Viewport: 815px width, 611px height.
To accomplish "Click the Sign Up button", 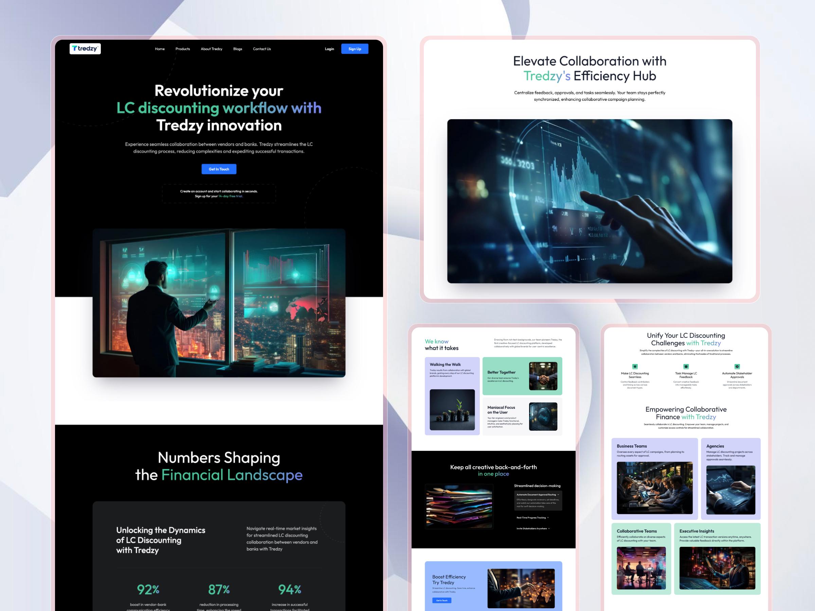I will point(355,49).
